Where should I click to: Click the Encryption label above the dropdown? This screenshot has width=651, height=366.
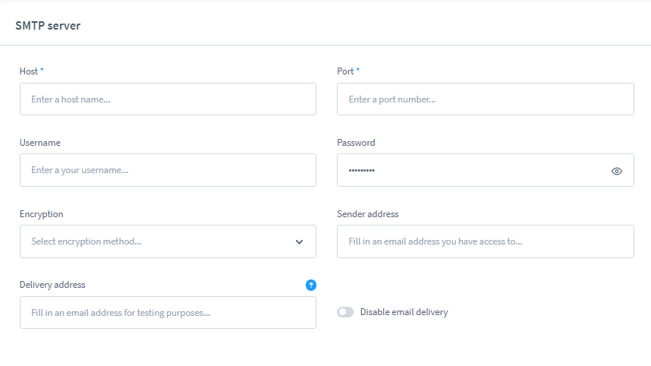pos(42,214)
